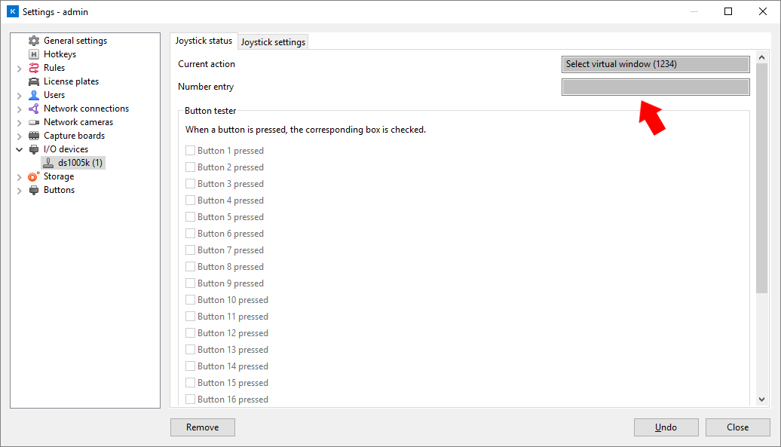Open License plates car icon
This screenshot has width=781, height=447.
click(x=34, y=81)
